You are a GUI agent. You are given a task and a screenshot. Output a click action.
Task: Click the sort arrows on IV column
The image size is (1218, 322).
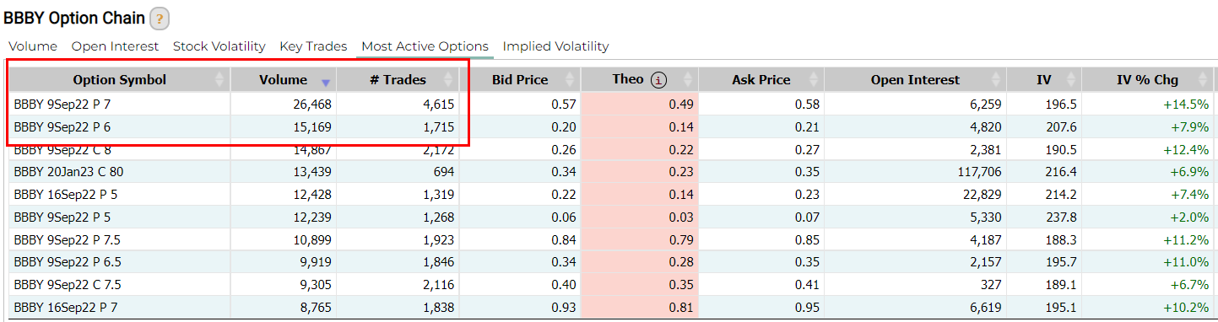[x=1071, y=80]
